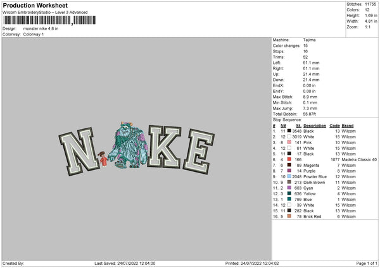This screenshot has width=380, height=268.
Task: Click the Printed timestamp 24/07/2022 12:04:02
Action: point(260,264)
